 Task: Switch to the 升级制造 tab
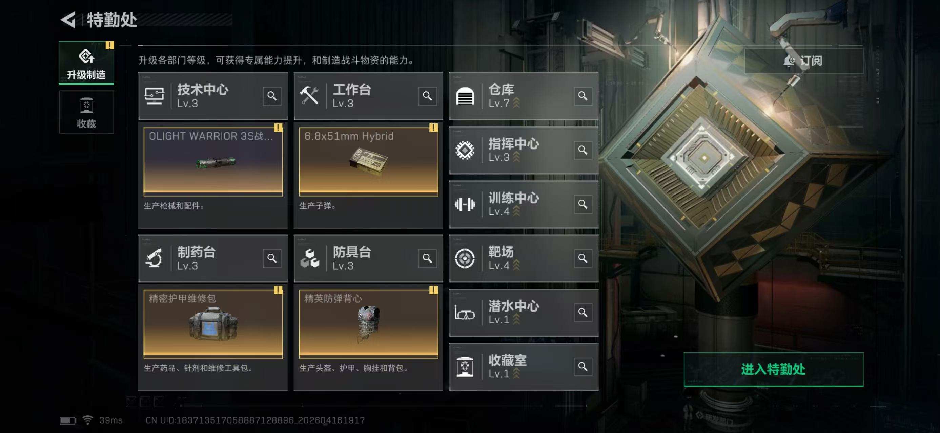click(x=86, y=63)
